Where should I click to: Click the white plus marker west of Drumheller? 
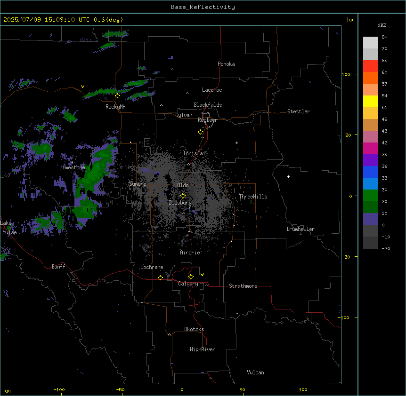click(288, 176)
